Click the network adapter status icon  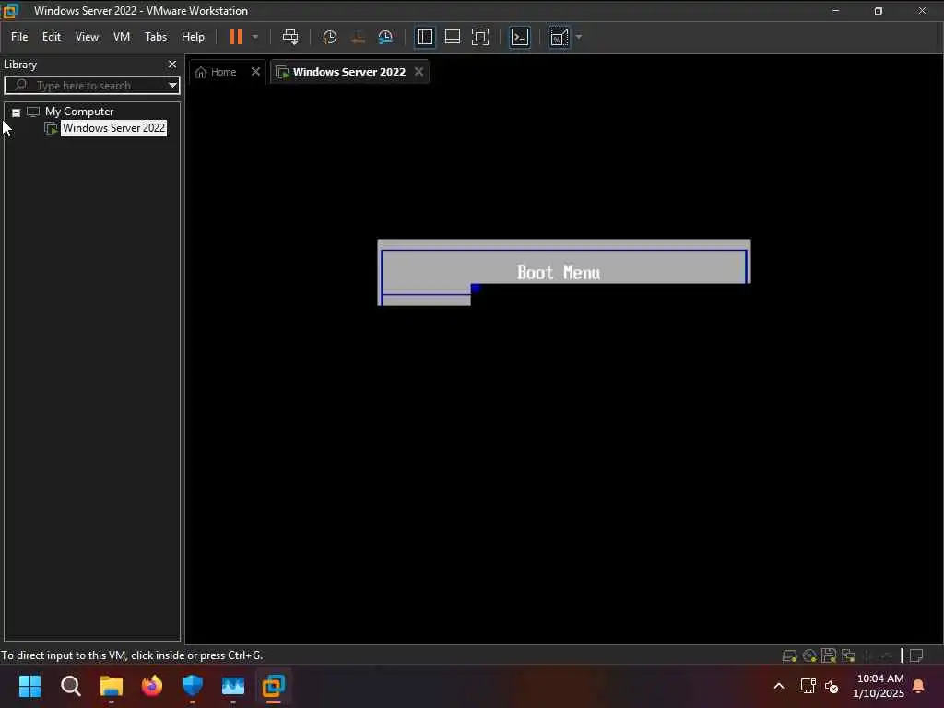(848, 655)
